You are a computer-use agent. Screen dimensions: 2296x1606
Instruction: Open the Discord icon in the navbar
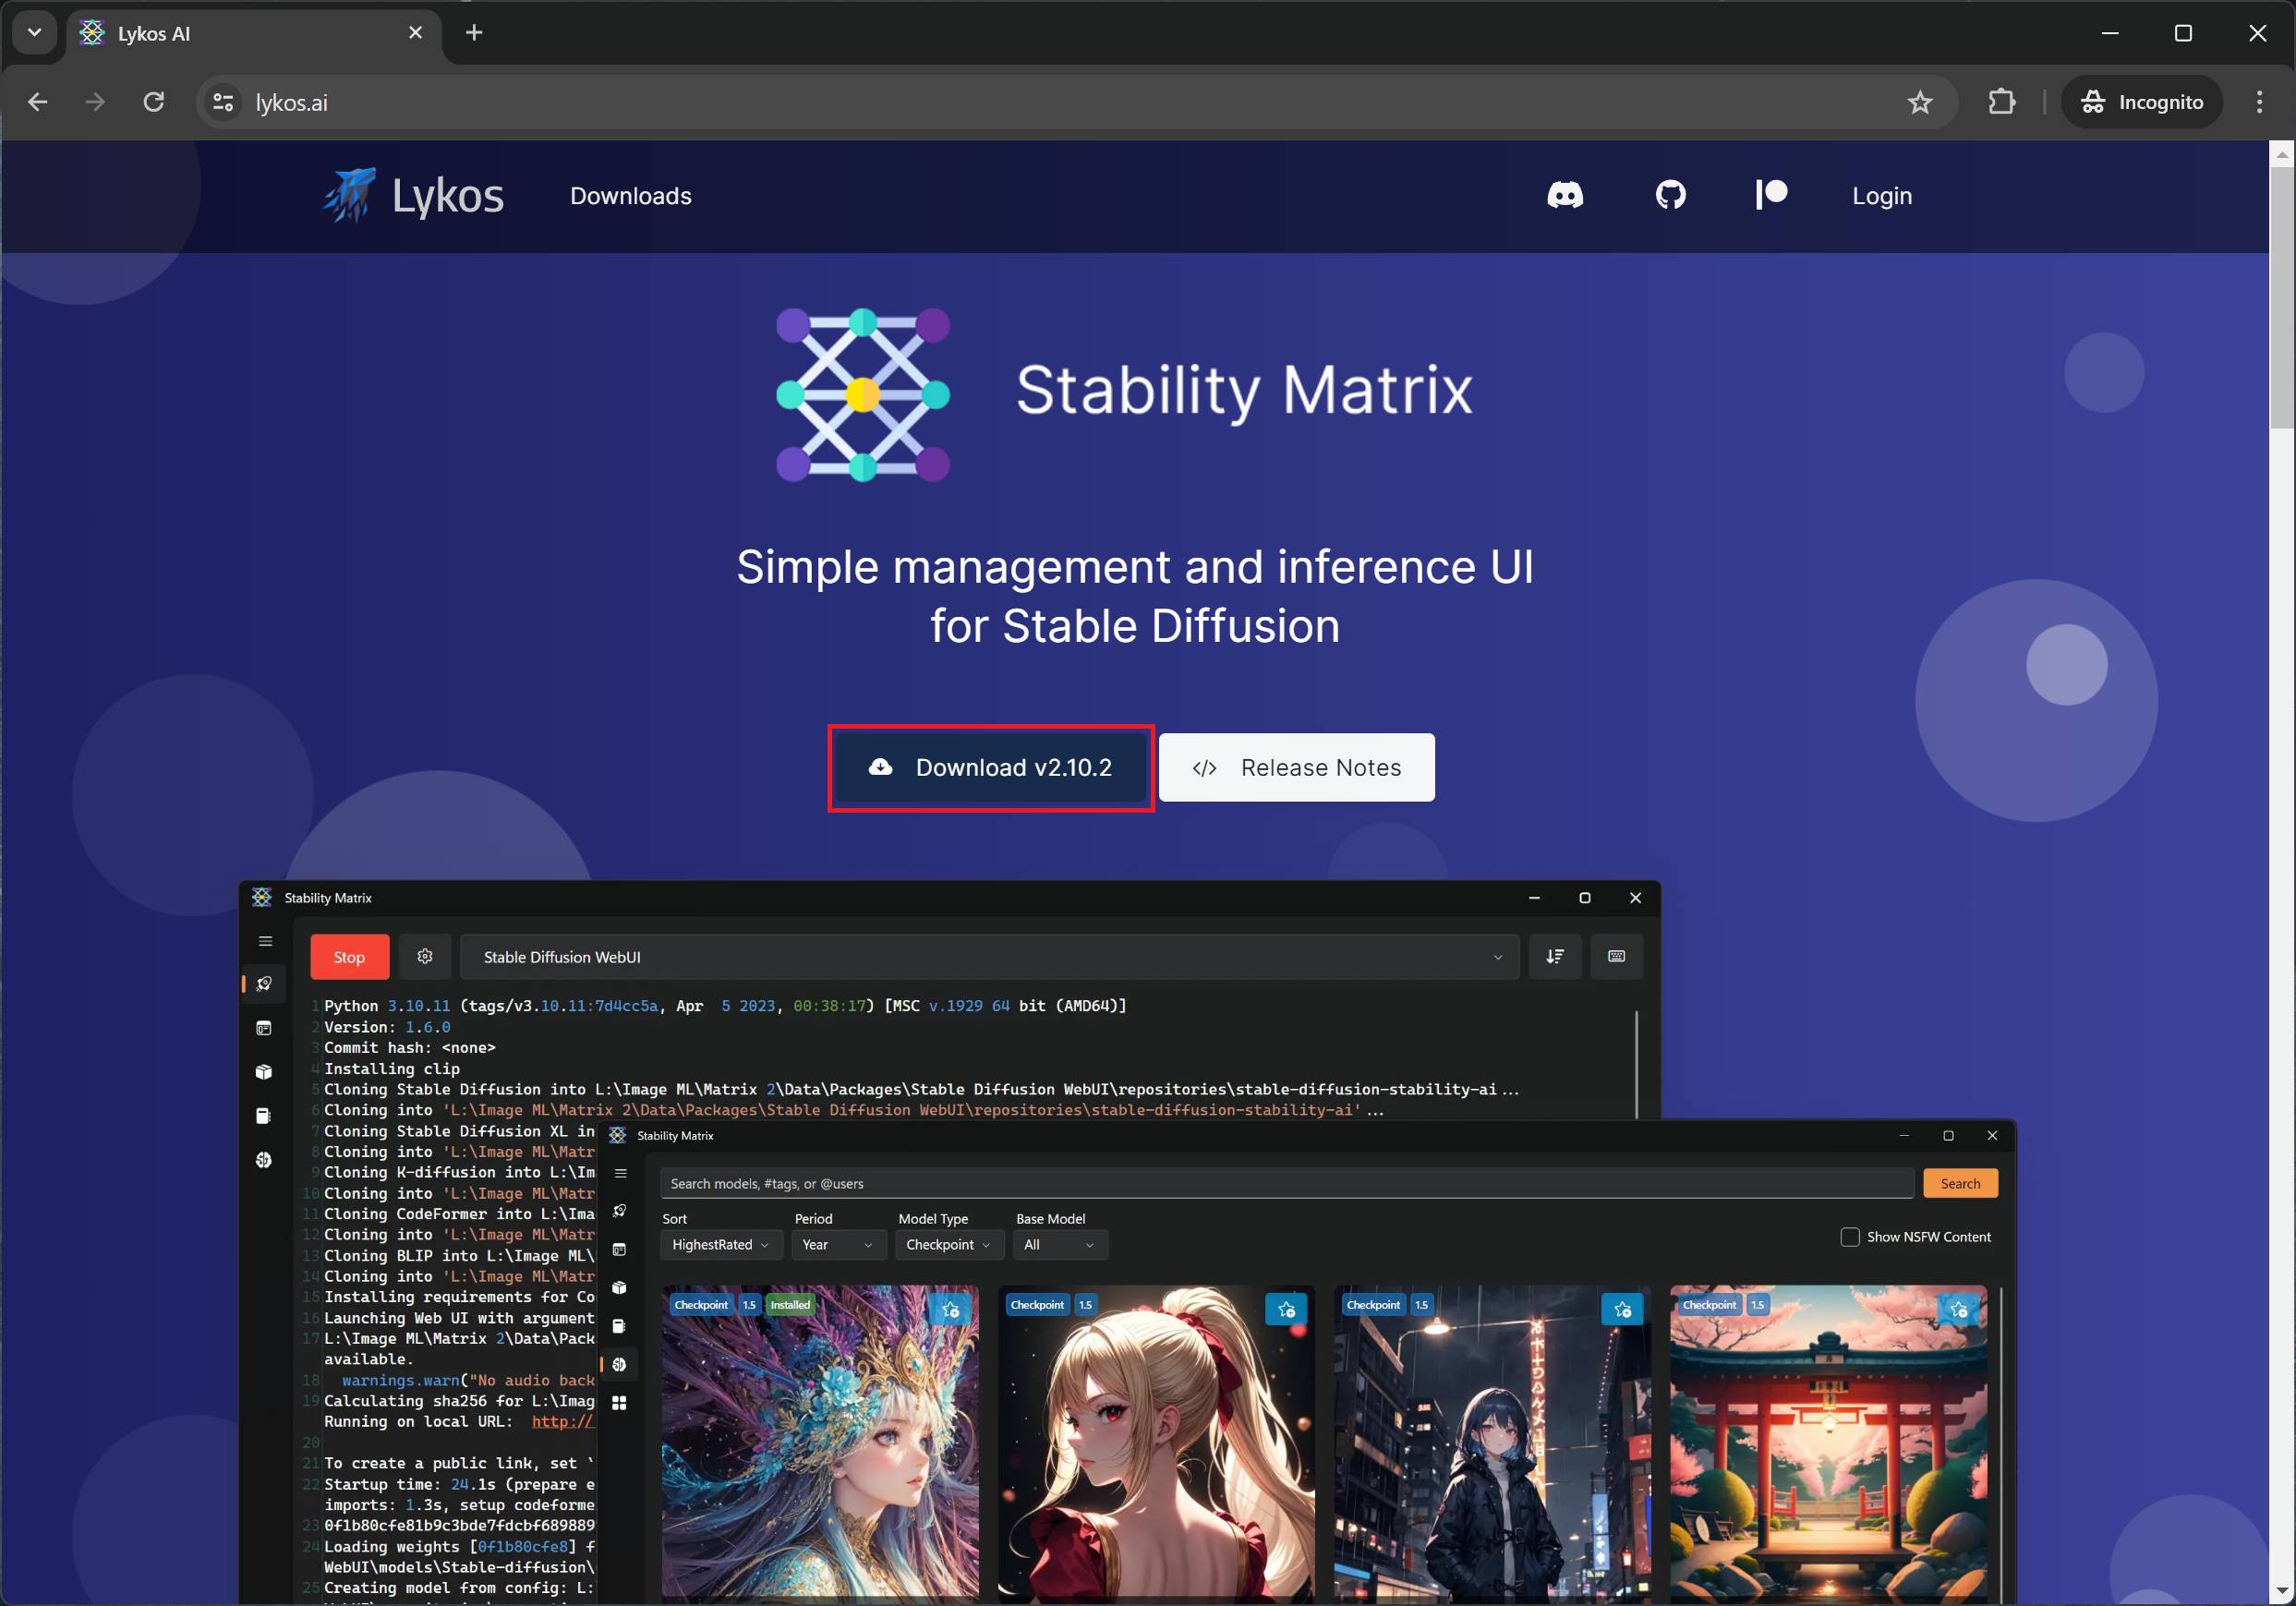[x=1565, y=195]
